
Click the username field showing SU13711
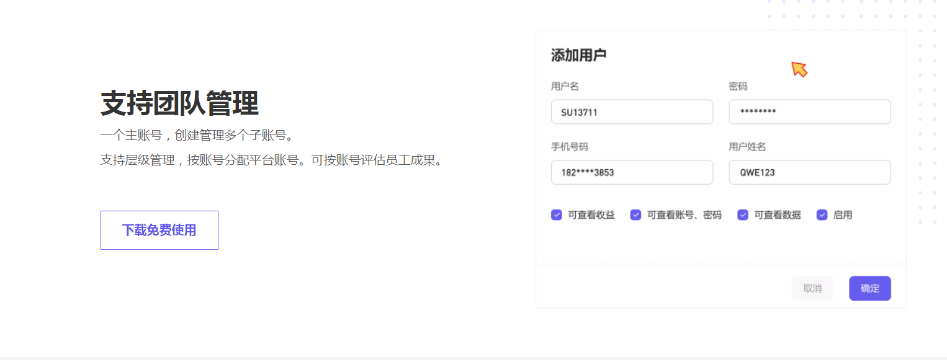[632, 112]
